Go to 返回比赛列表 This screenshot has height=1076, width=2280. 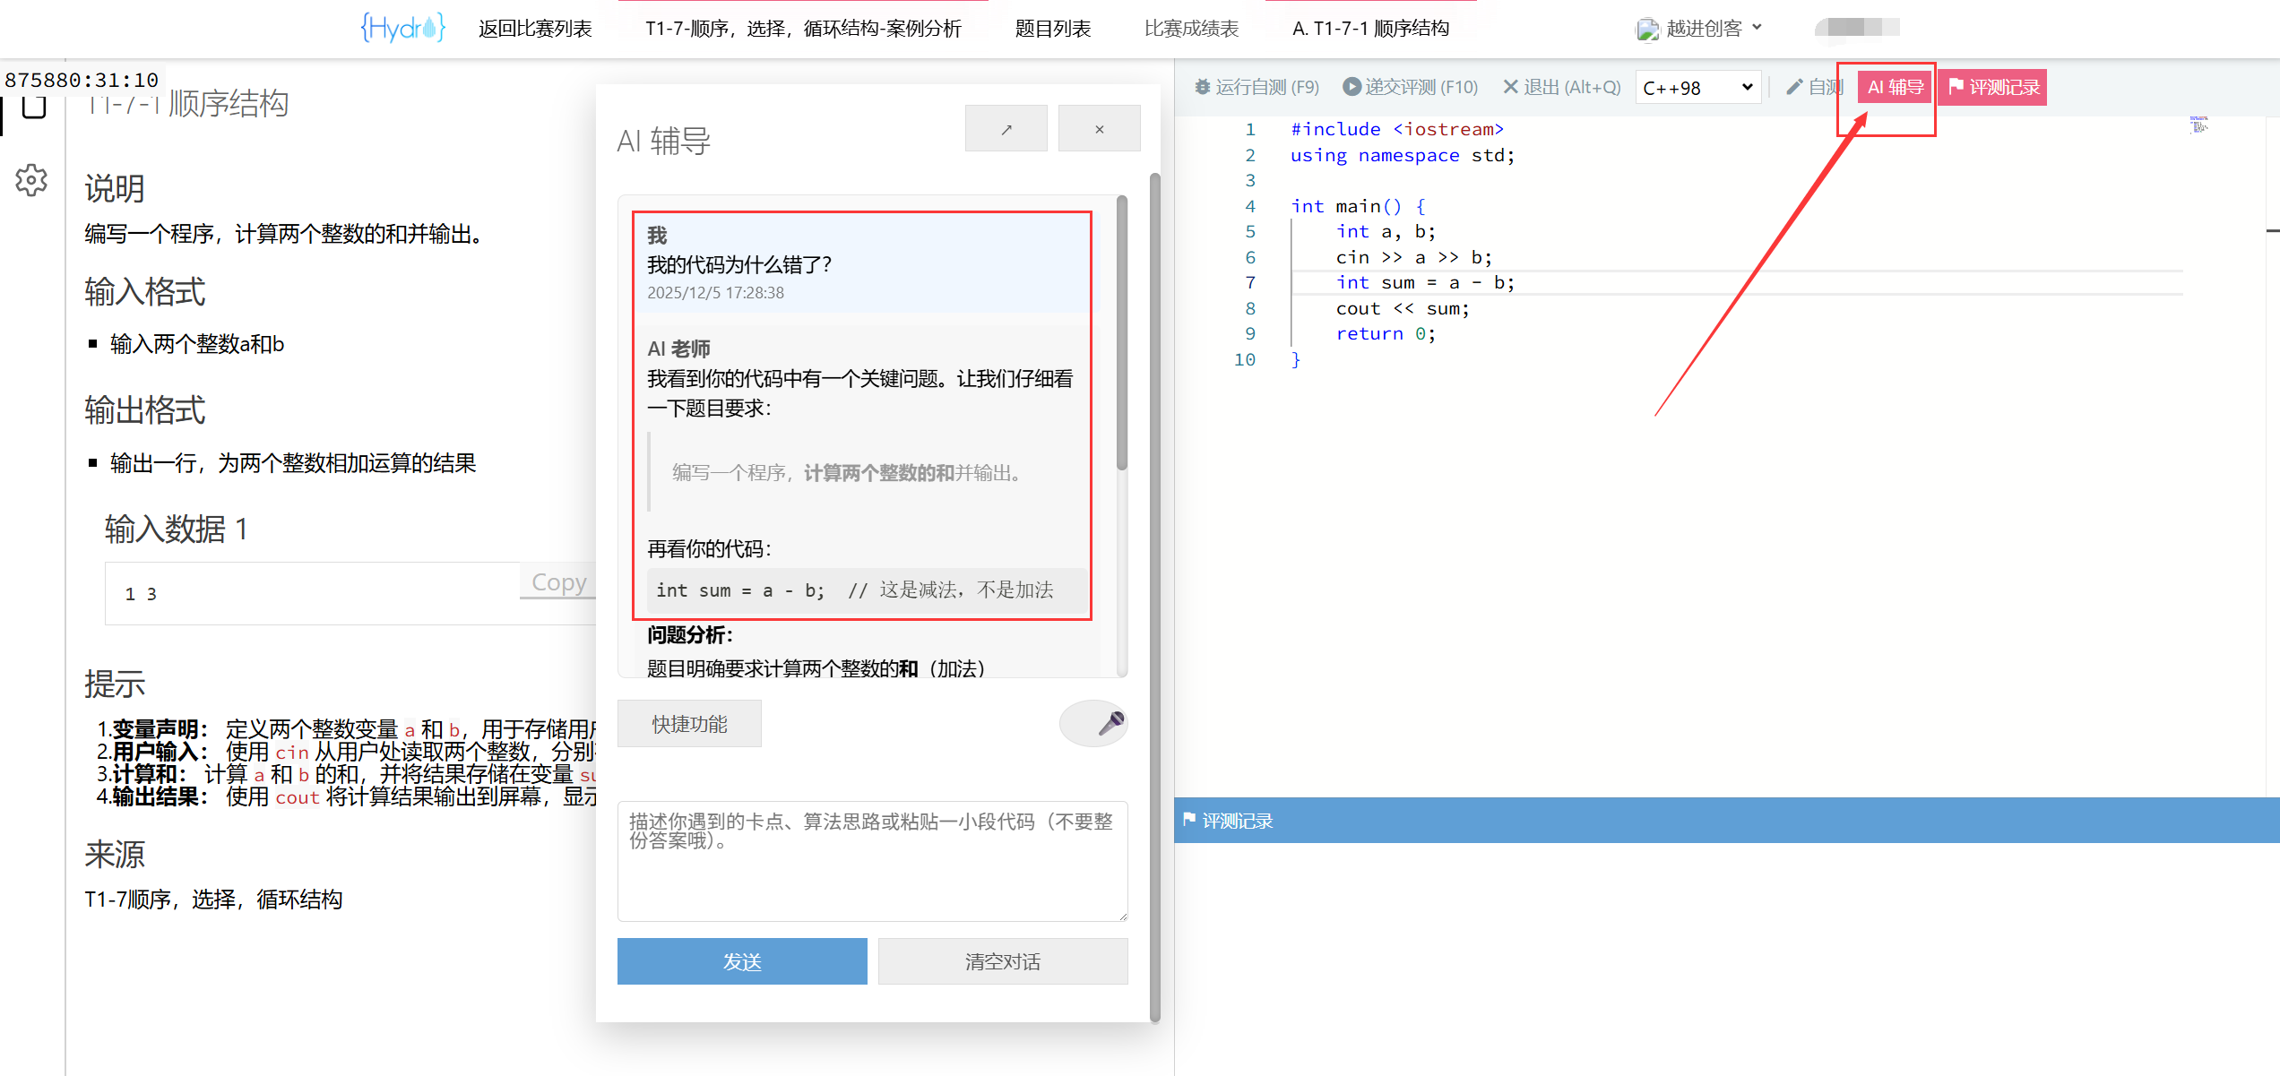tap(535, 29)
